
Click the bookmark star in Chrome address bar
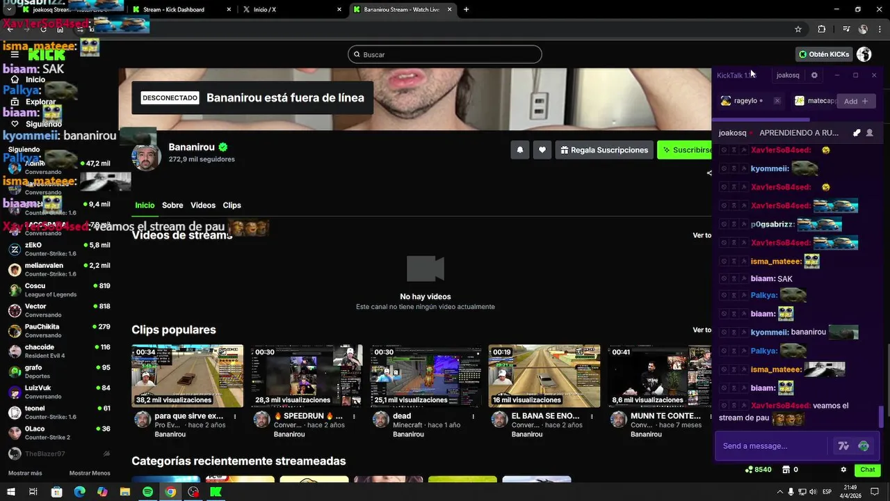(x=798, y=29)
